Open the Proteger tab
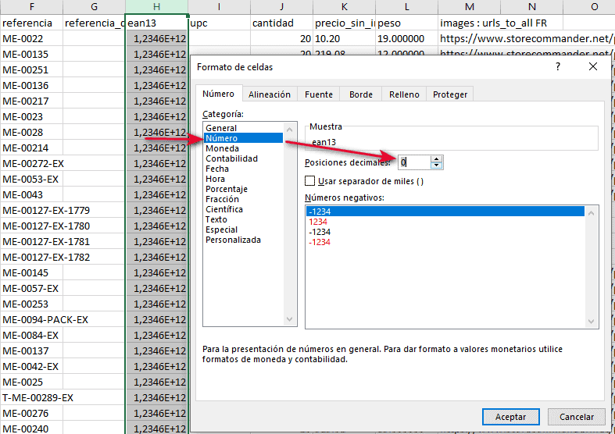 click(x=450, y=94)
